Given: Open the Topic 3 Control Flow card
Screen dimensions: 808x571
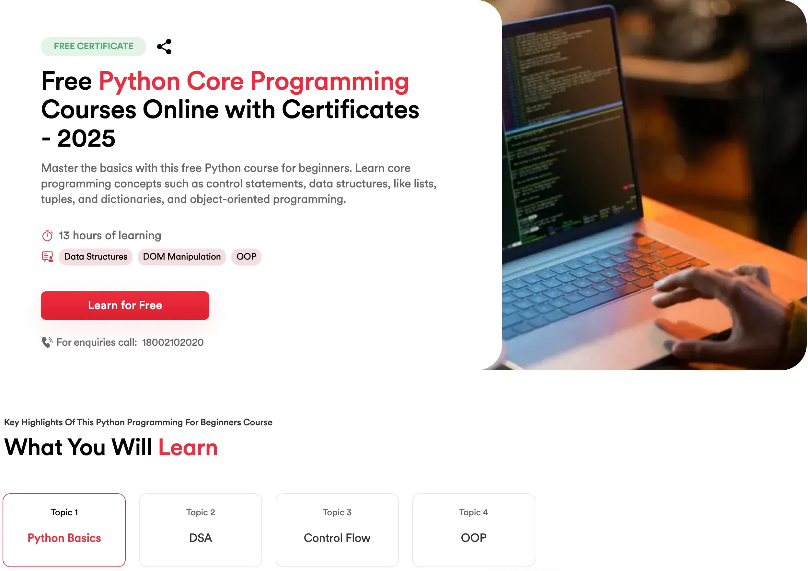Looking at the screenshot, I should coord(337,529).
